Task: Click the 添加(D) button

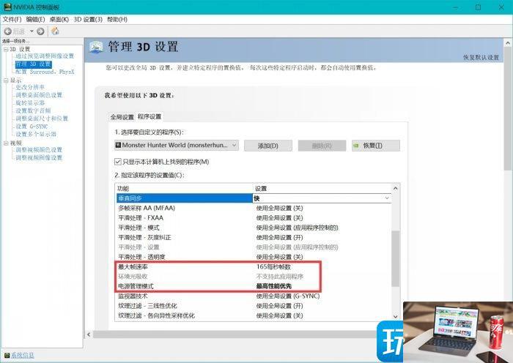Action: [268, 146]
